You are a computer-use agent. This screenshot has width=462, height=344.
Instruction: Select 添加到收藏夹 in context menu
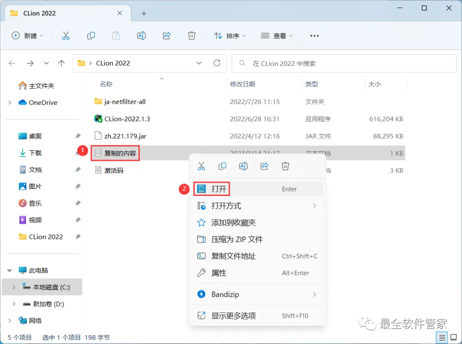point(257,222)
